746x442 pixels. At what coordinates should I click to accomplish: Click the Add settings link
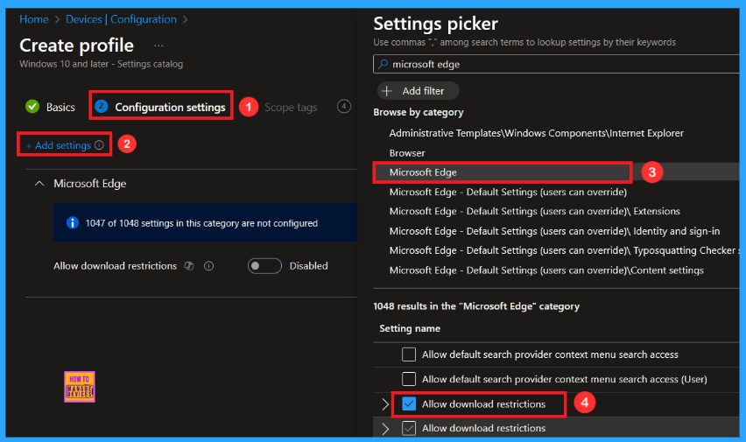pyautogui.click(x=59, y=145)
